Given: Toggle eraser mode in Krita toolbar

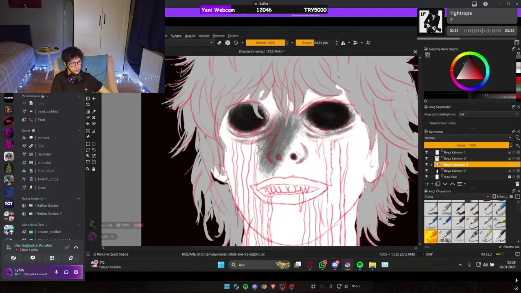Looking at the screenshot, I should pos(219,43).
